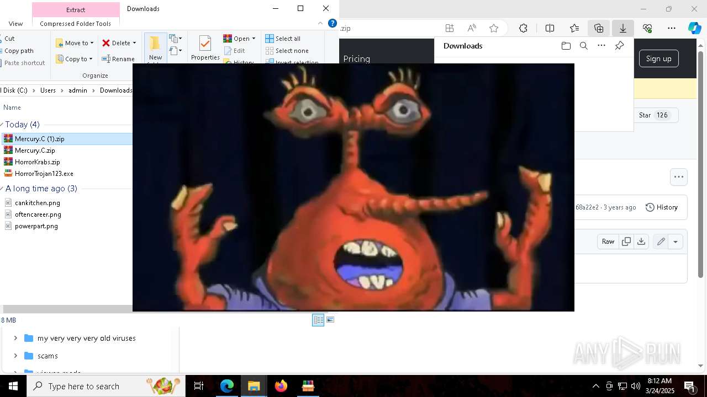Click Select all in the ribbon

tap(283, 39)
